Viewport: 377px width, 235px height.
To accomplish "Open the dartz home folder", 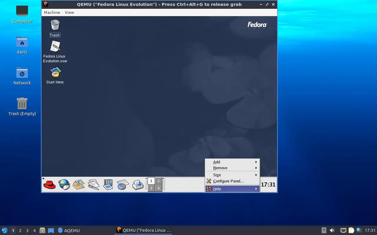I will pos(22,45).
